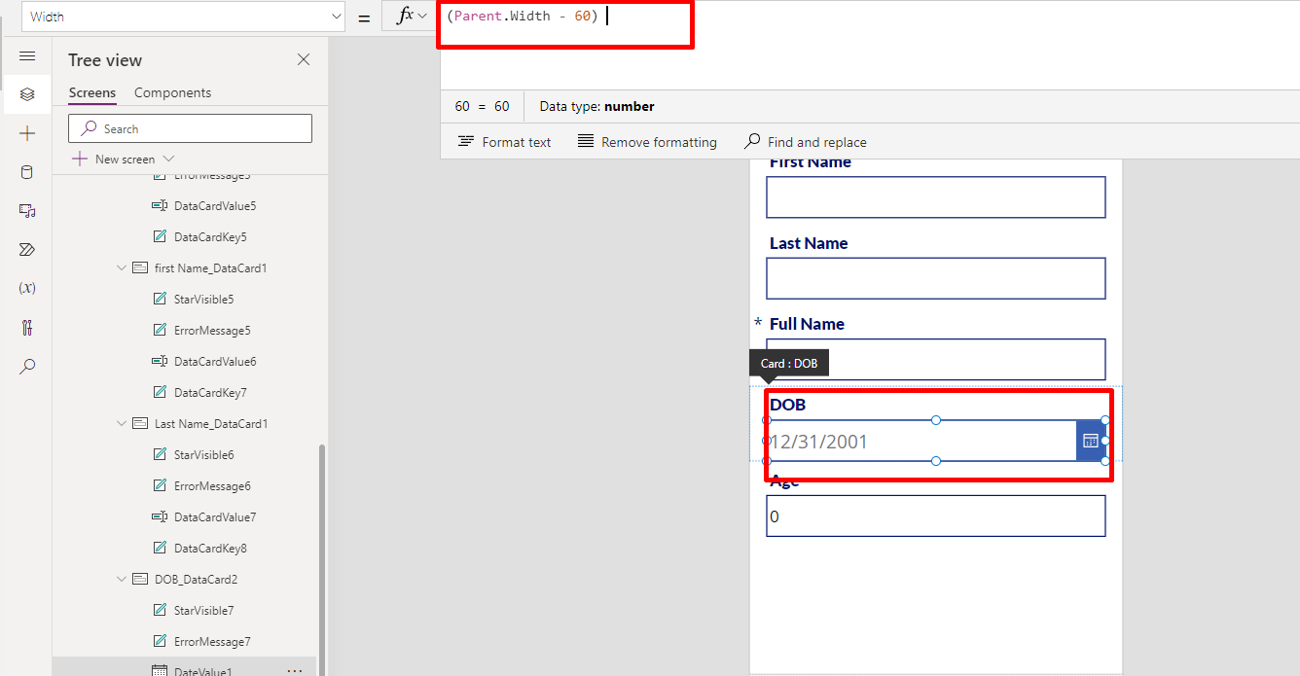Image resolution: width=1300 pixels, height=676 pixels.
Task: Click Remove formatting button
Action: [647, 142]
